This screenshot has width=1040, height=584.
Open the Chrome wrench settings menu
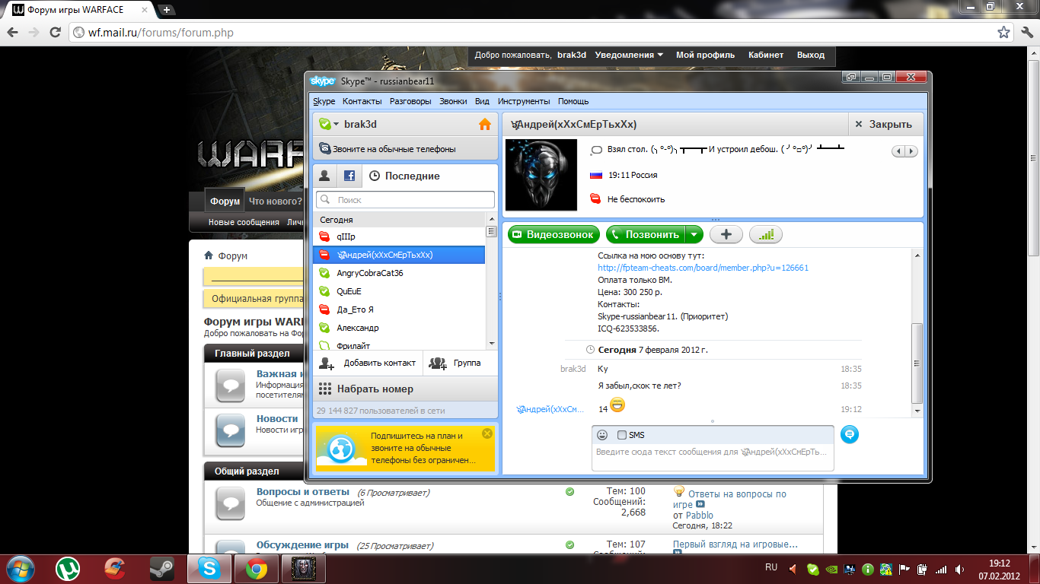1026,33
